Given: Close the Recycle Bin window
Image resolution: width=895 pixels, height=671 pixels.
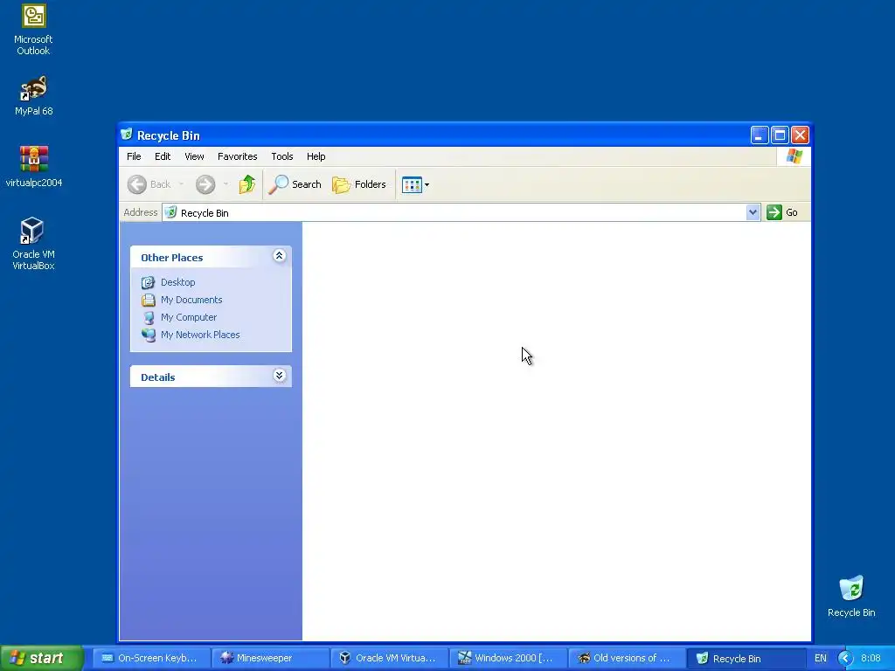Looking at the screenshot, I should pos(800,135).
